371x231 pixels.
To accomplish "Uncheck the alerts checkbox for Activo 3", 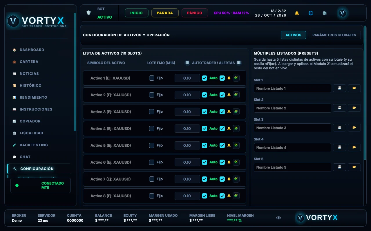I will coord(222,112).
